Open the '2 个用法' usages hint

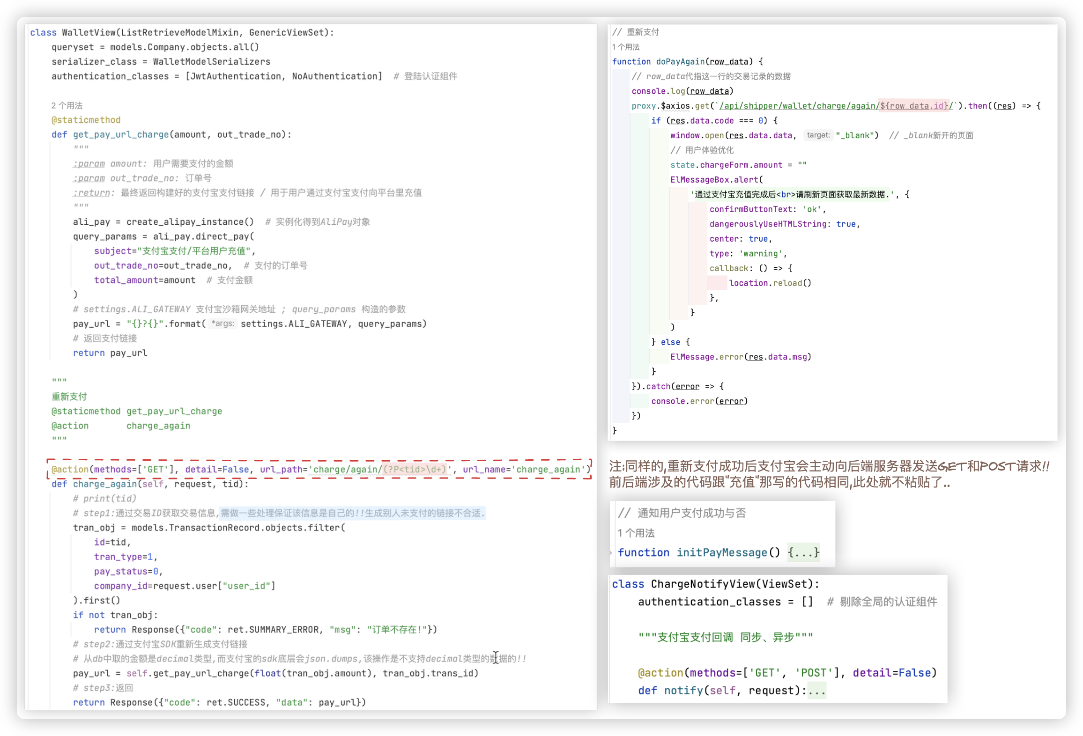[67, 105]
